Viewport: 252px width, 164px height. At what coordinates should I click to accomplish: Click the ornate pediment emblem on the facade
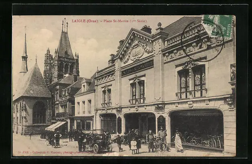pos(137,52)
